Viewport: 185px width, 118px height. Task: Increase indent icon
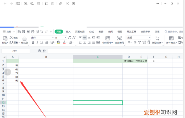click(x=98, y=38)
